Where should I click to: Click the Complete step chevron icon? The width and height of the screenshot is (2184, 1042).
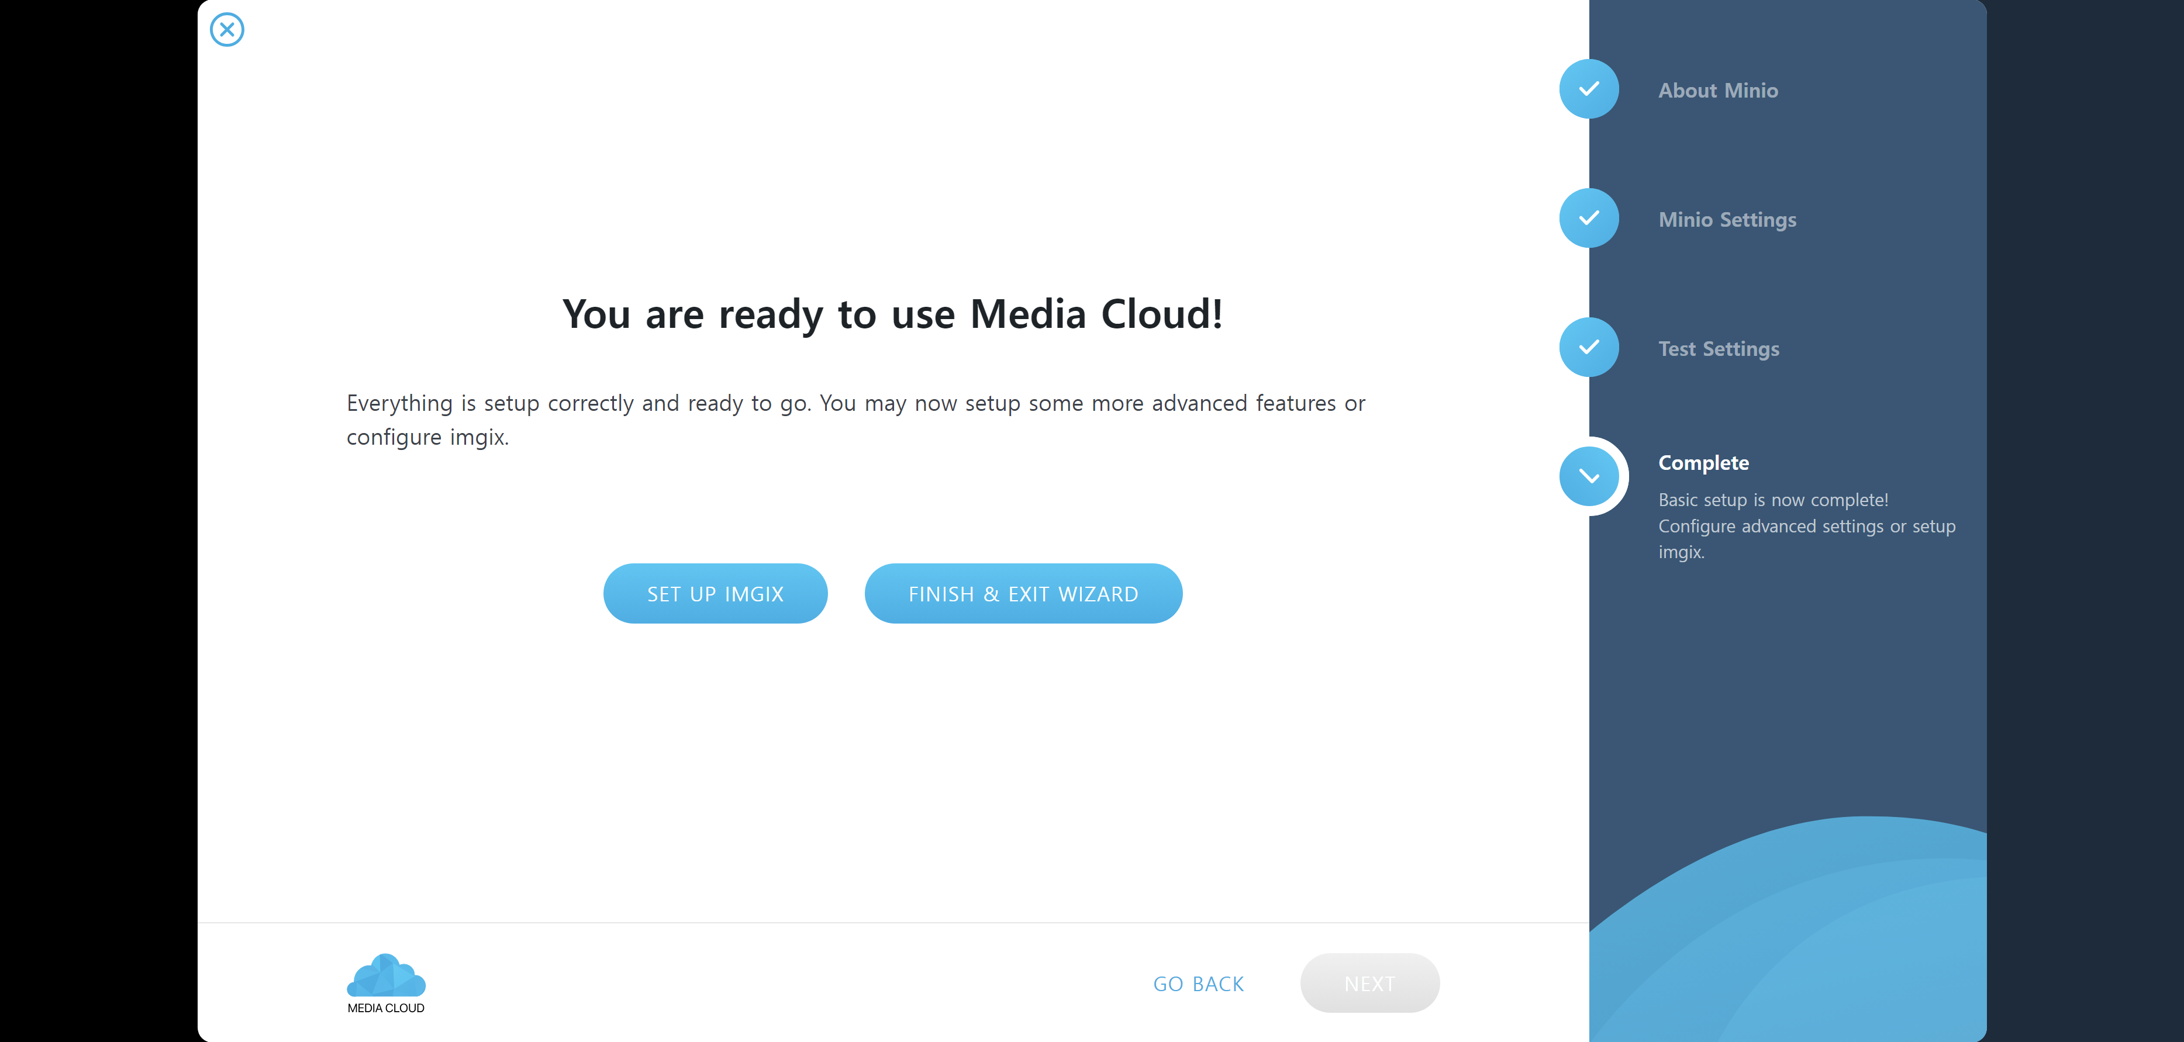[1589, 476]
